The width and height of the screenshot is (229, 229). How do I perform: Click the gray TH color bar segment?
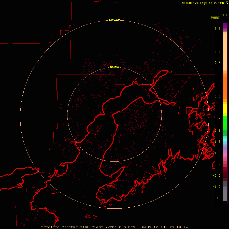225,195
